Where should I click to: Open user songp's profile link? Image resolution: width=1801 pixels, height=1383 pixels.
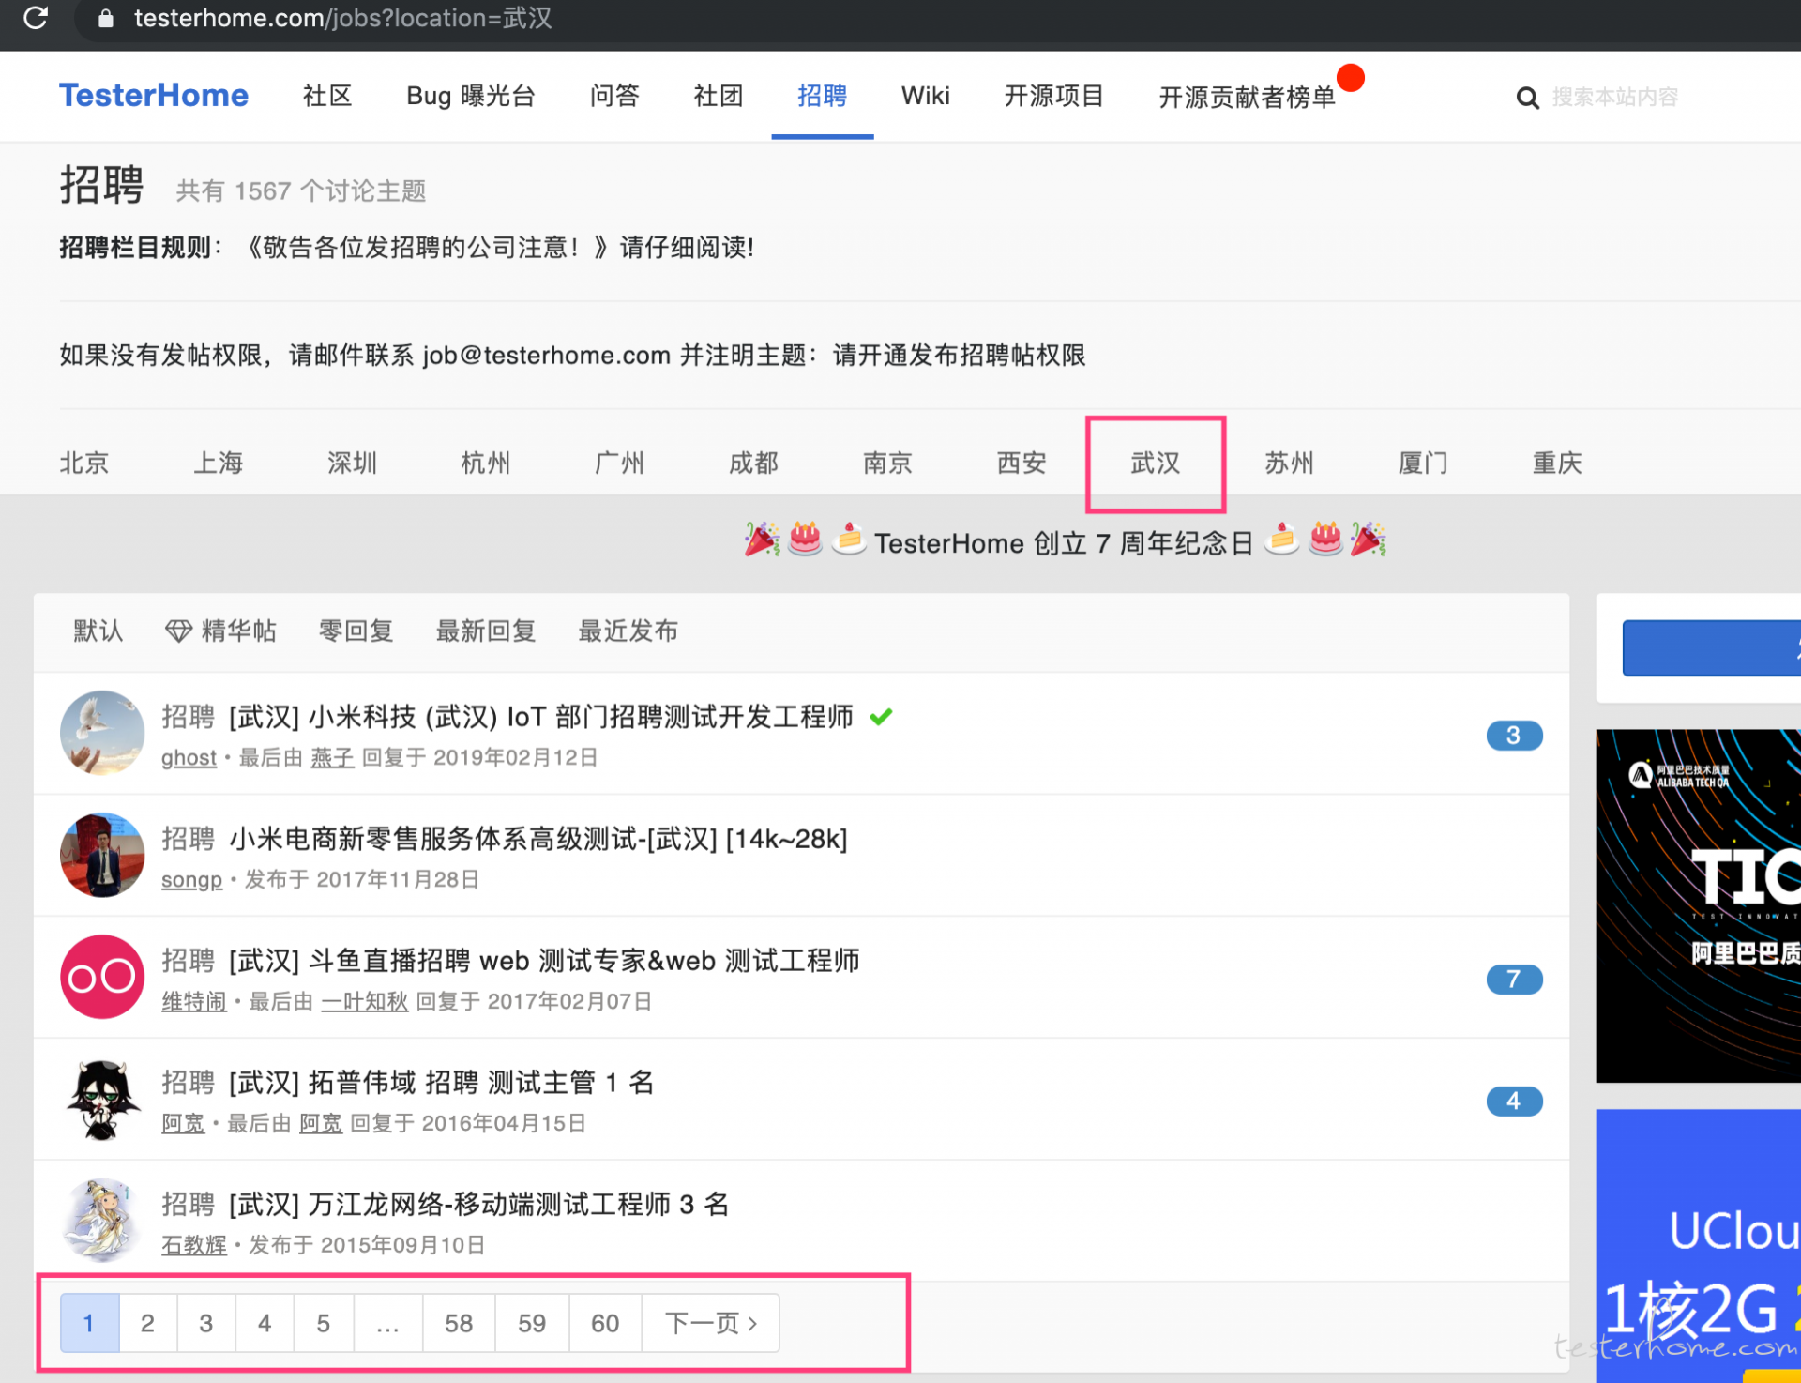point(191,879)
